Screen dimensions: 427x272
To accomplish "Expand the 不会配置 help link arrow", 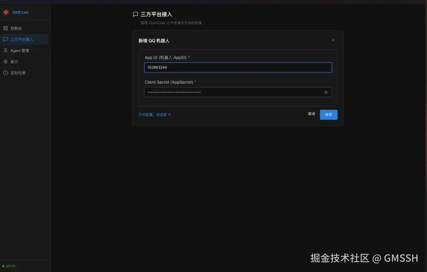I will (x=170, y=114).
